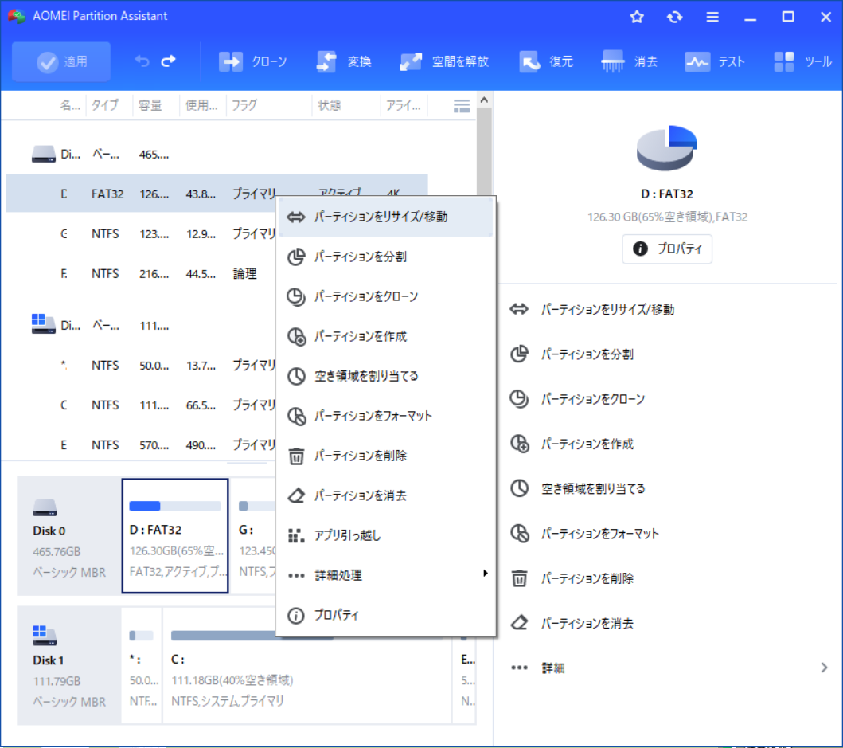Open the Tools (ツール) toolbar menu
The height and width of the screenshot is (748, 843).
coord(802,62)
